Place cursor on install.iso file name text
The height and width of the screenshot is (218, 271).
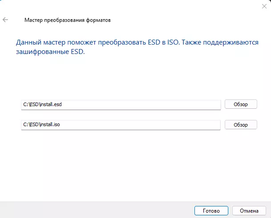pyautogui.click(x=51, y=125)
